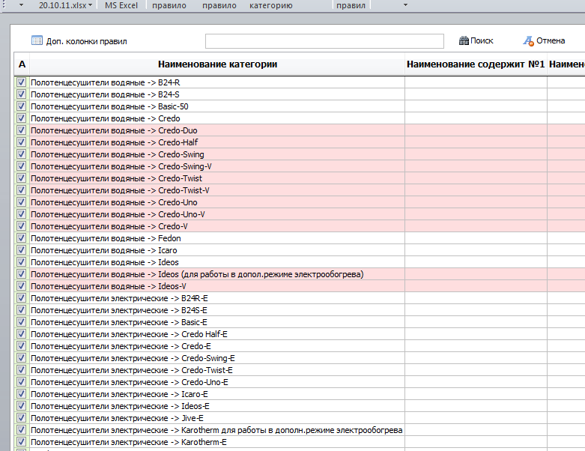
Task: Toggle the B24R-E row checkbox
Action: [21, 298]
